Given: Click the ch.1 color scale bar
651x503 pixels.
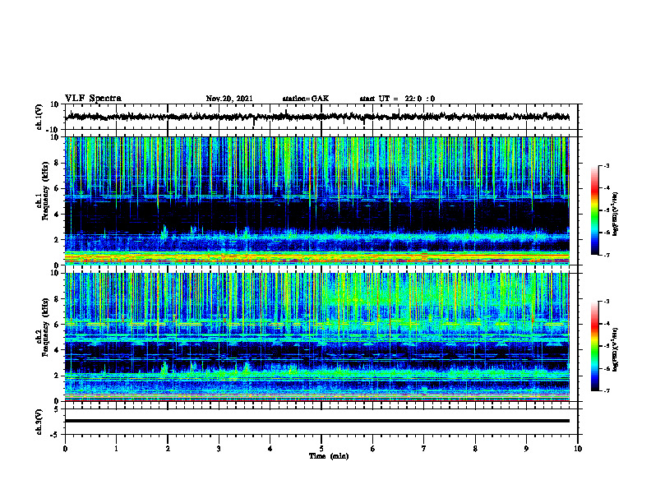Looking at the screenshot, I should pos(595,210).
